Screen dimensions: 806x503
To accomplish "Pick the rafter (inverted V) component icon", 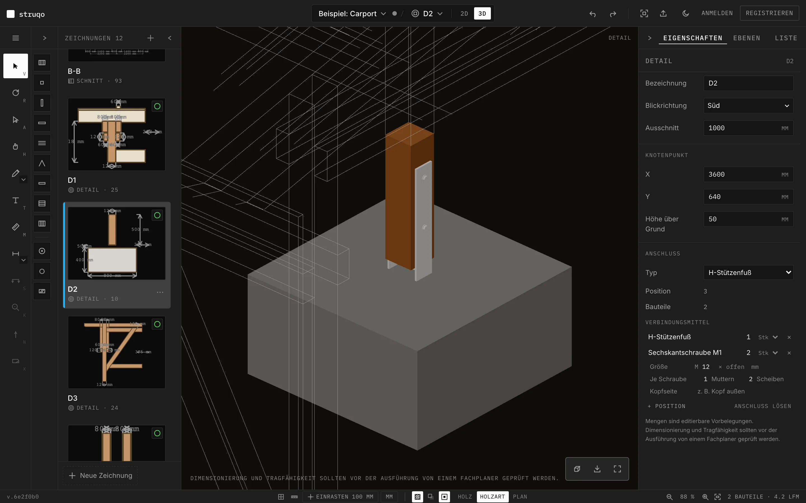I will coord(42,163).
